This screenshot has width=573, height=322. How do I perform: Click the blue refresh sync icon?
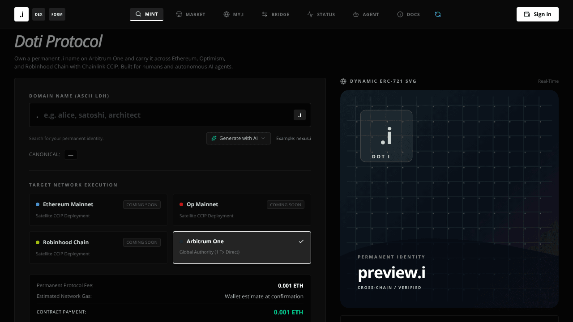point(438,14)
